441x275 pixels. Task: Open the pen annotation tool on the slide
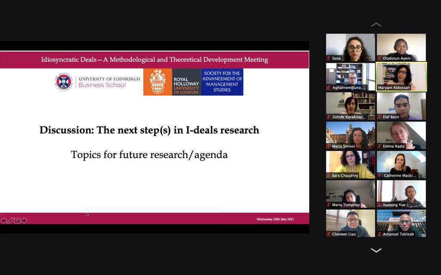(10, 220)
